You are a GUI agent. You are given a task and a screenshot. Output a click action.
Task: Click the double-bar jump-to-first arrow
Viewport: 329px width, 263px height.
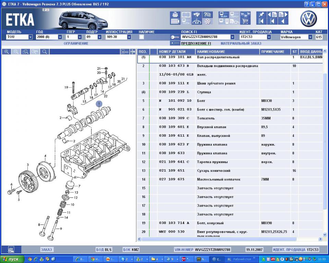click(x=261, y=21)
